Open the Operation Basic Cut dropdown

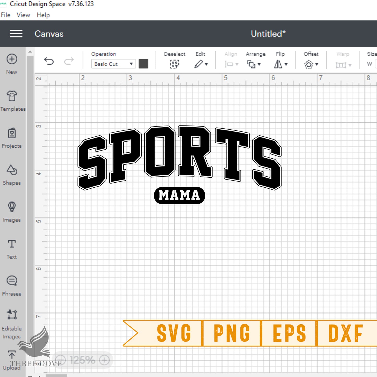pos(113,64)
